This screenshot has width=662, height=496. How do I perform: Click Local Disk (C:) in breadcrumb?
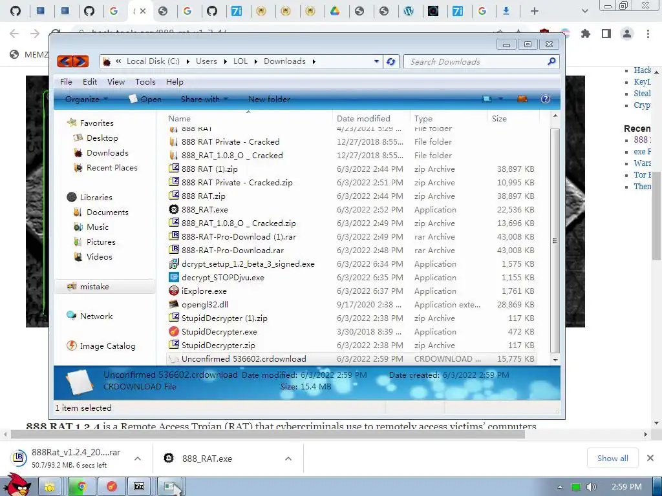click(x=153, y=61)
